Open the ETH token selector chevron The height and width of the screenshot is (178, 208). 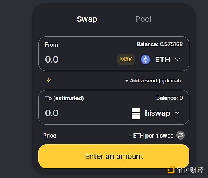coord(177,59)
